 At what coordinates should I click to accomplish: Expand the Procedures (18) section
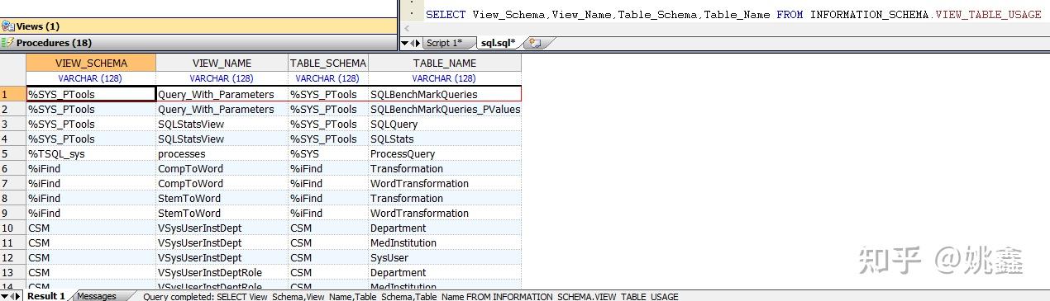click(x=198, y=43)
